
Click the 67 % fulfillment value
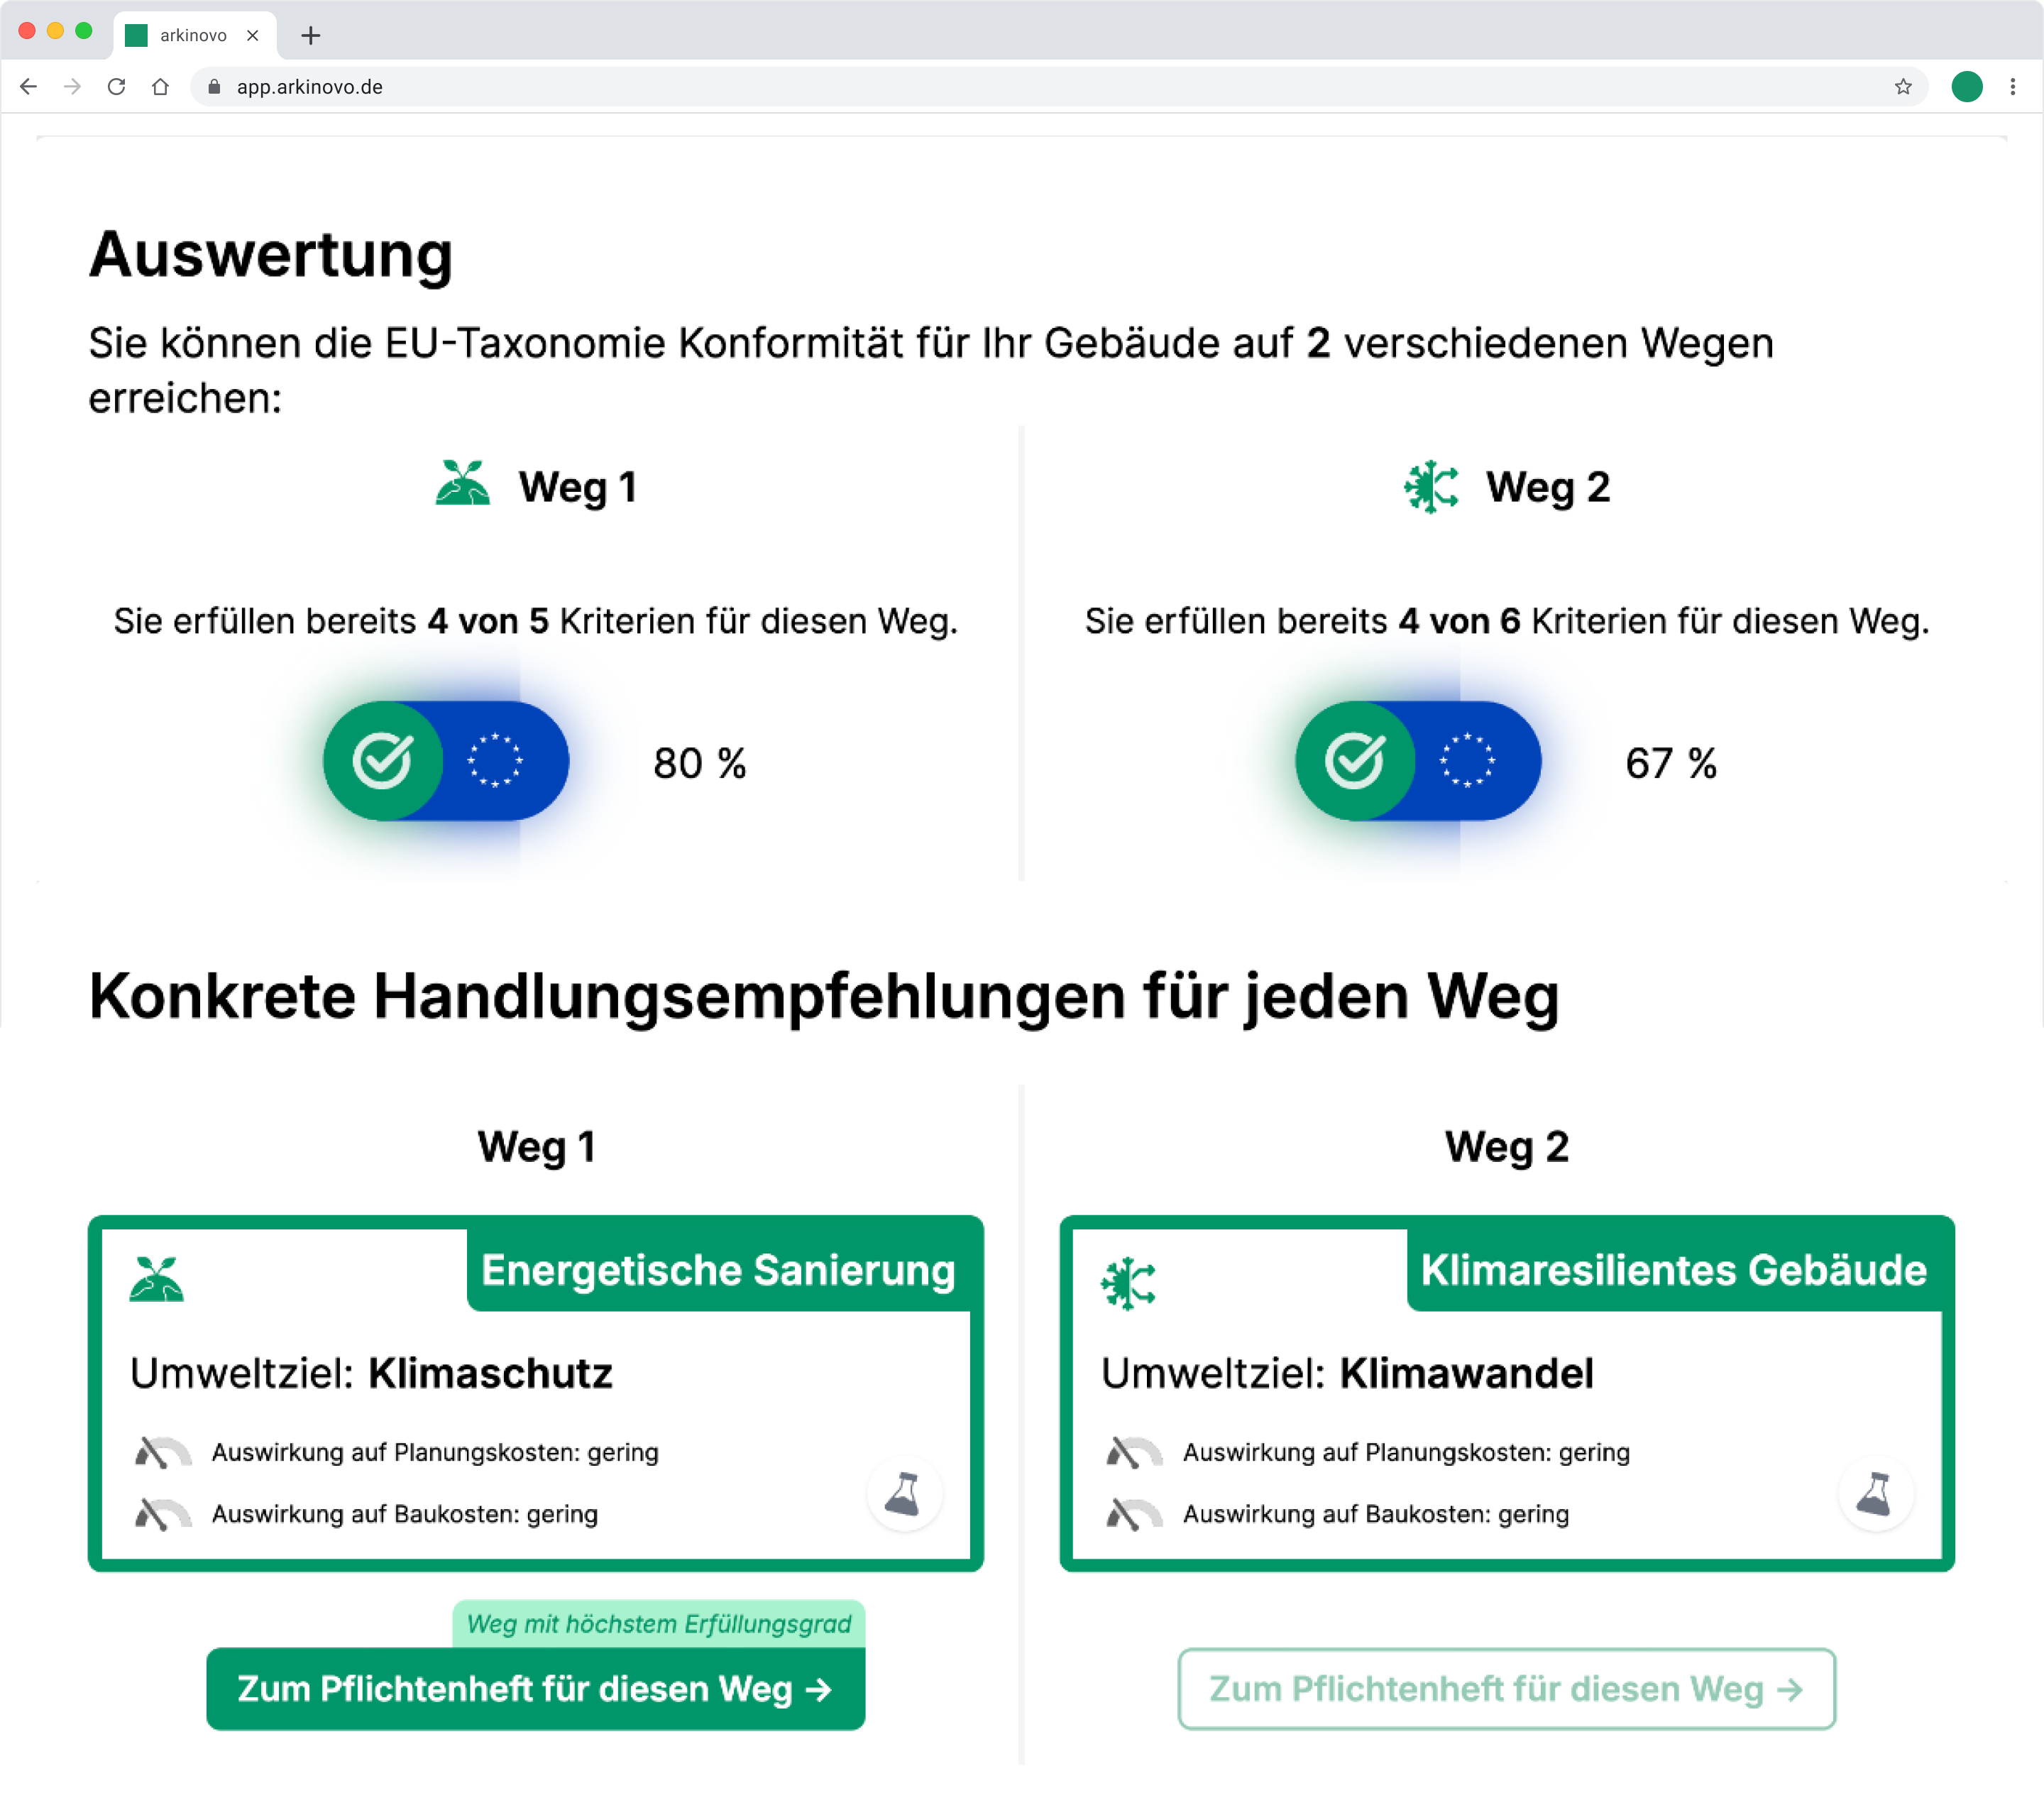[x=1671, y=763]
